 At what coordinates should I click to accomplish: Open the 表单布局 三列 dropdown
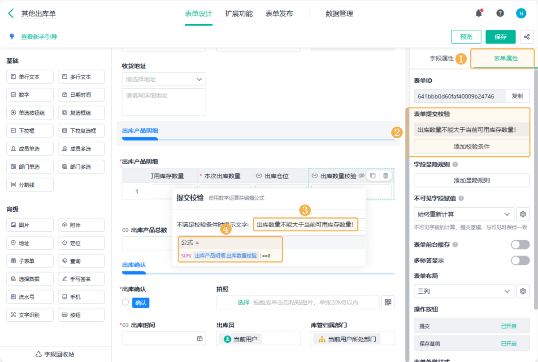point(464,291)
